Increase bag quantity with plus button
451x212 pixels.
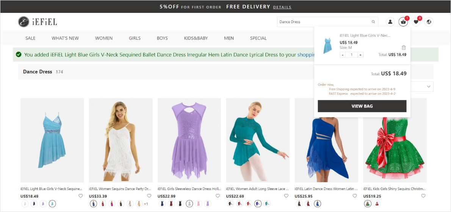pos(360,55)
